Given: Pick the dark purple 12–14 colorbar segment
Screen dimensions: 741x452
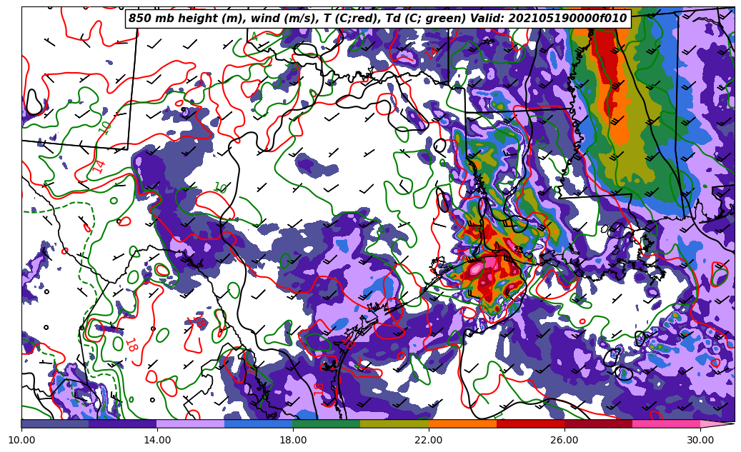Looking at the screenshot, I should [x=123, y=423].
